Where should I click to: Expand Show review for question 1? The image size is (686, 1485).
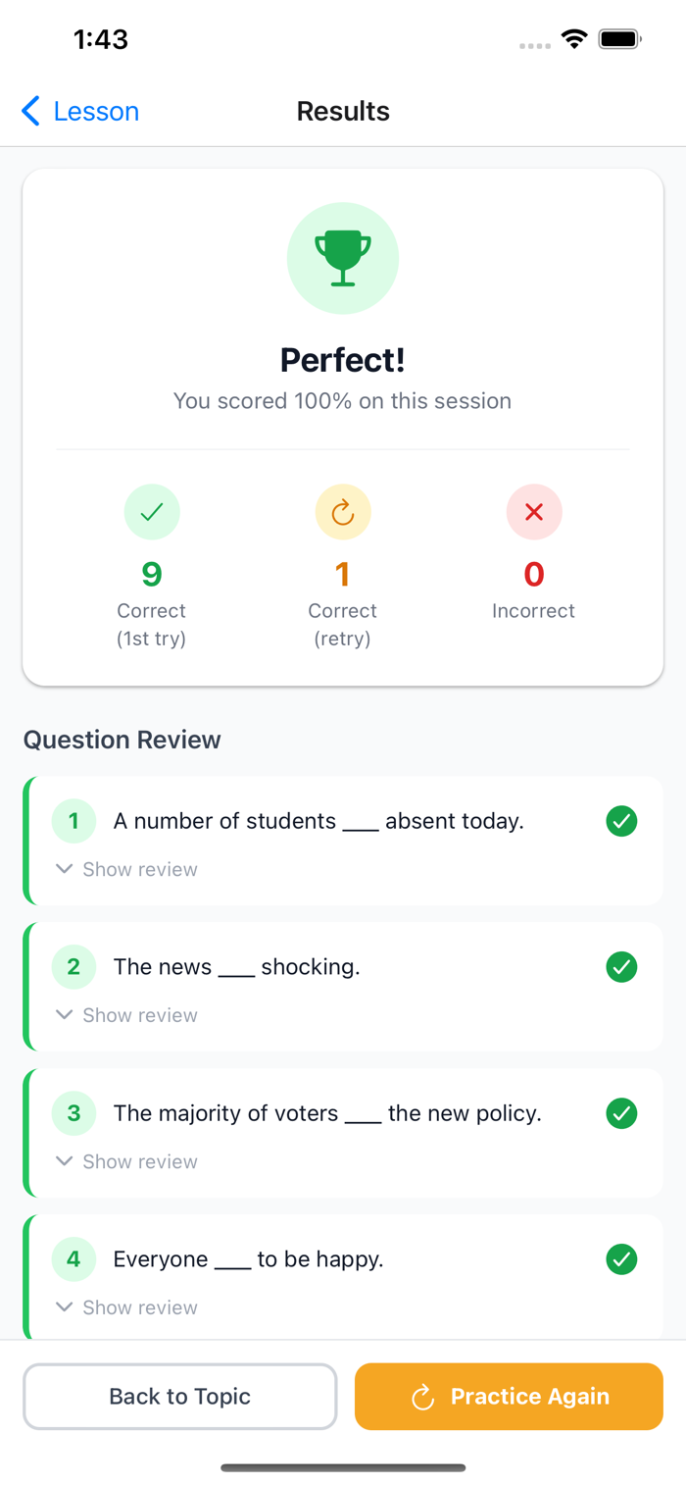point(127,869)
